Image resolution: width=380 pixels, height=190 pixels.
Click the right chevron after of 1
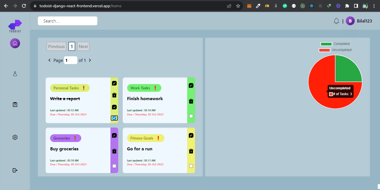[x=90, y=60]
